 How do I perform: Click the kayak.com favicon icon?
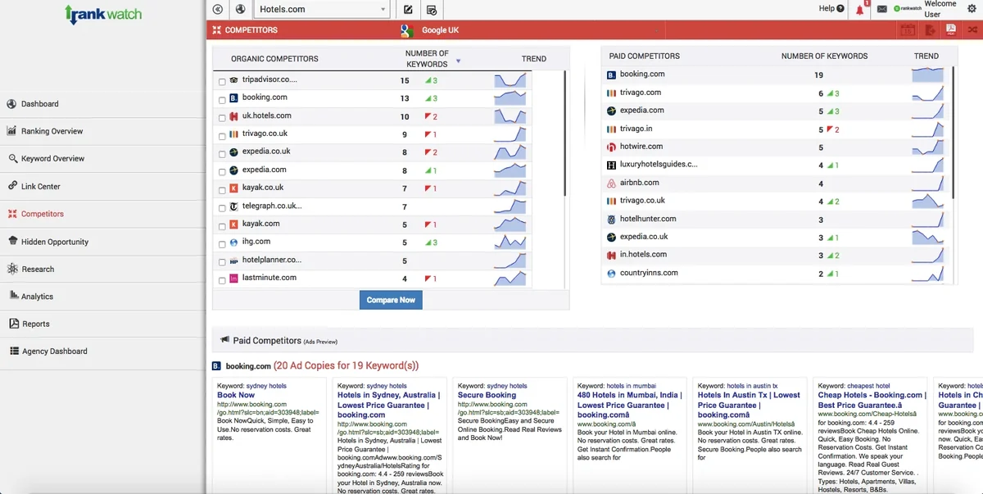tap(233, 224)
